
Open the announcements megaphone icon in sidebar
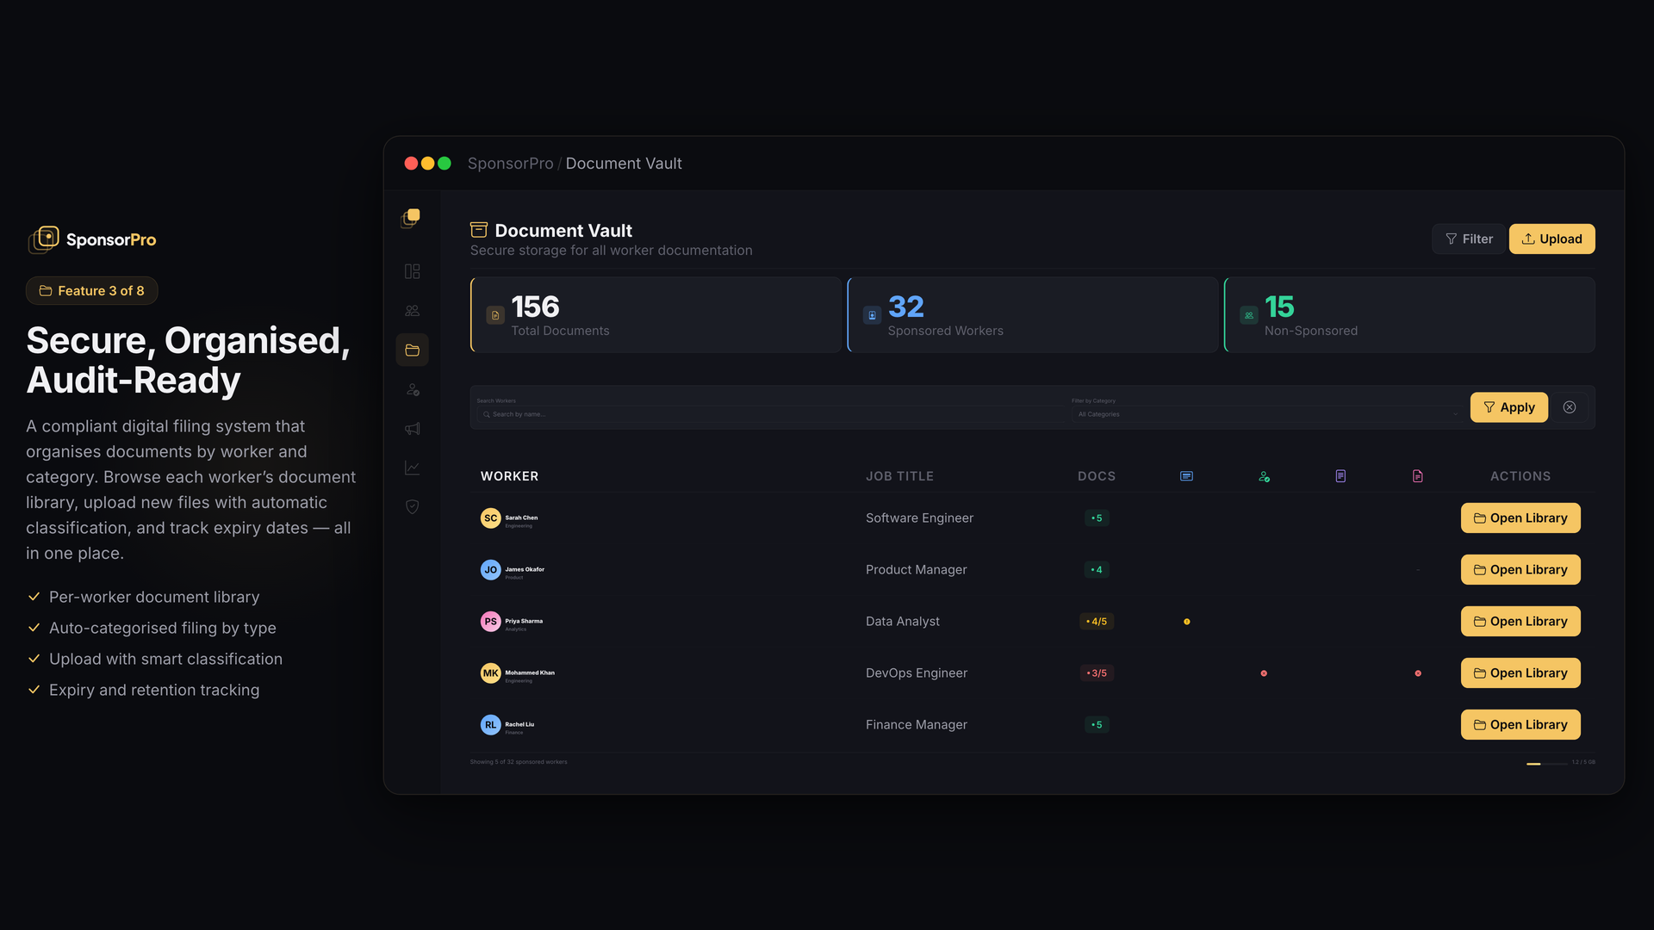click(412, 429)
